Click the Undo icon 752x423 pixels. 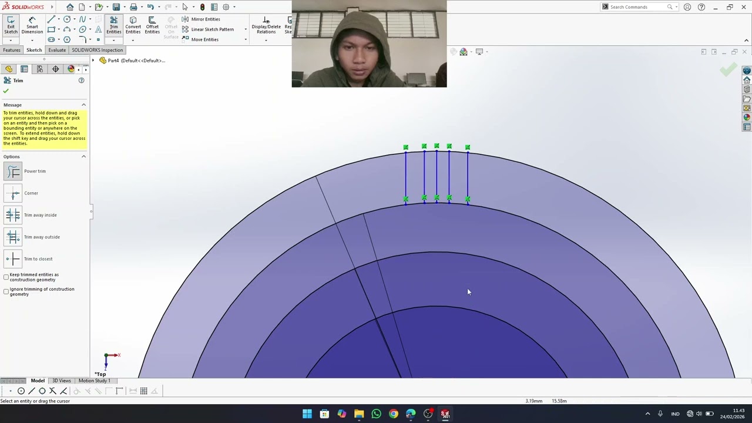click(150, 7)
